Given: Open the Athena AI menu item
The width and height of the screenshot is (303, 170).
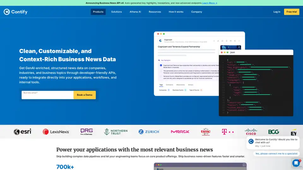Looking at the screenshot, I should (135, 12).
